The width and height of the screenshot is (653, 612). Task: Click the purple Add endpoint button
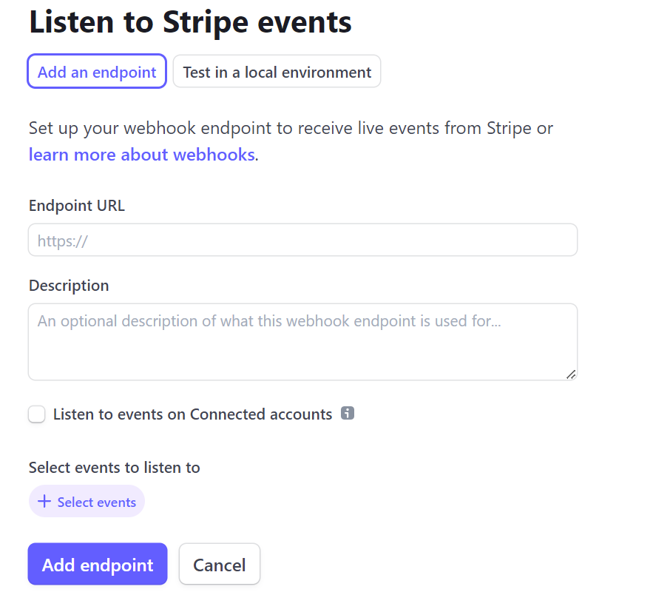click(98, 565)
